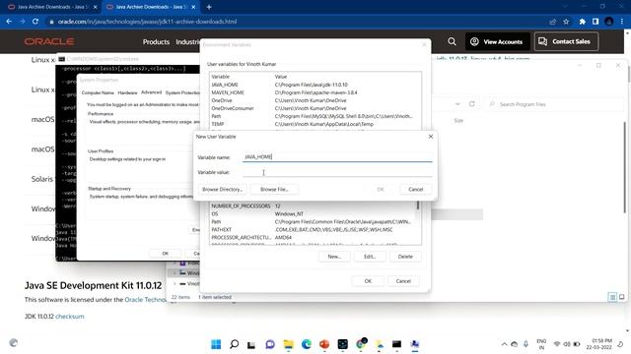This screenshot has width=631, height=354.
Task: Open Microsoft Edge from the taskbar
Action: 307,344
